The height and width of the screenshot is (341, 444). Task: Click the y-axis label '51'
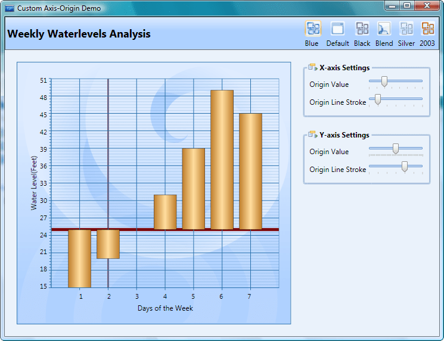pos(44,80)
